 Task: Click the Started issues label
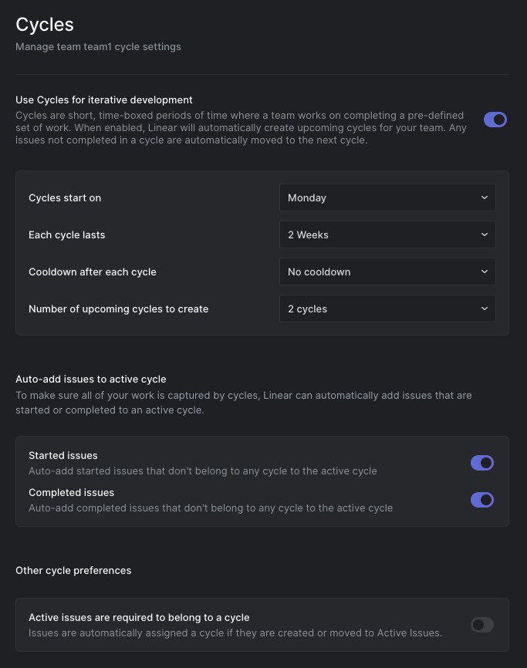63,456
